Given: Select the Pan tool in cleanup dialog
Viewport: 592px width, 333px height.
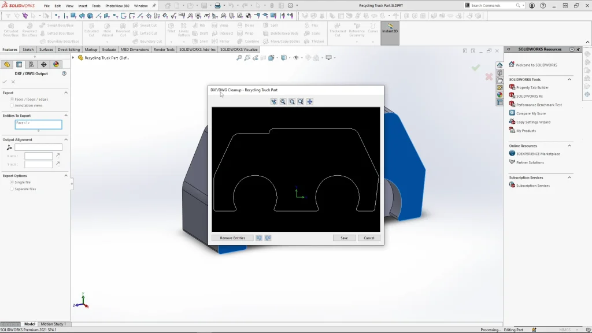Looking at the screenshot, I should click(310, 102).
